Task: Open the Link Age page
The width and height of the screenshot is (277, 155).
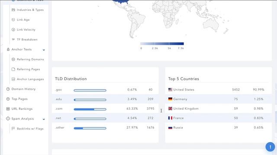Action: click(23, 20)
